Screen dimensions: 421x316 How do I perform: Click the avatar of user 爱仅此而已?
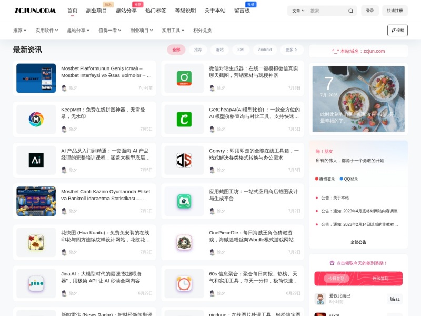coord(320,299)
